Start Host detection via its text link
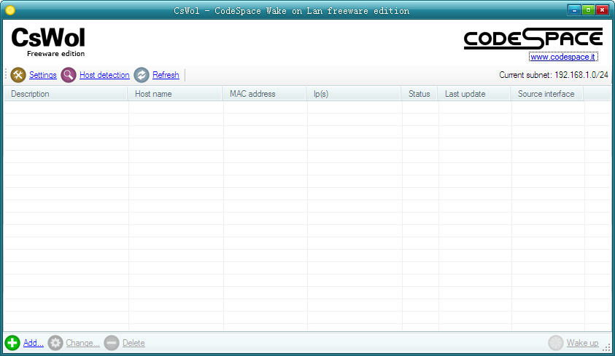The image size is (615, 356). click(104, 75)
